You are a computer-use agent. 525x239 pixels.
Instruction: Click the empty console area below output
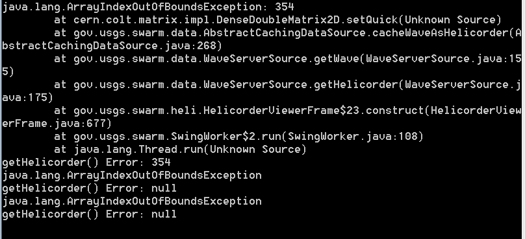point(262,230)
